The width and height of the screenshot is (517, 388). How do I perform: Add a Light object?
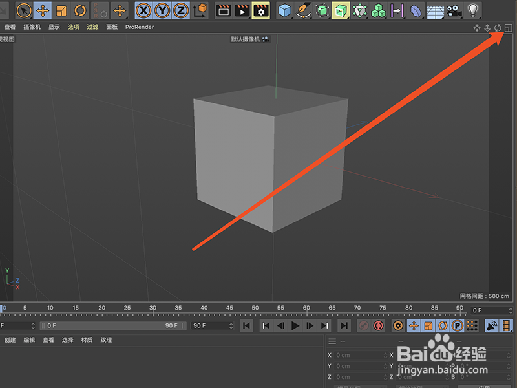(473, 10)
